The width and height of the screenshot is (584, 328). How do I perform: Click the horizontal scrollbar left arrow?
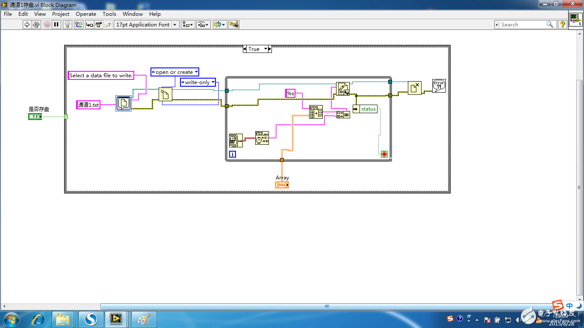click(x=4, y=306)
